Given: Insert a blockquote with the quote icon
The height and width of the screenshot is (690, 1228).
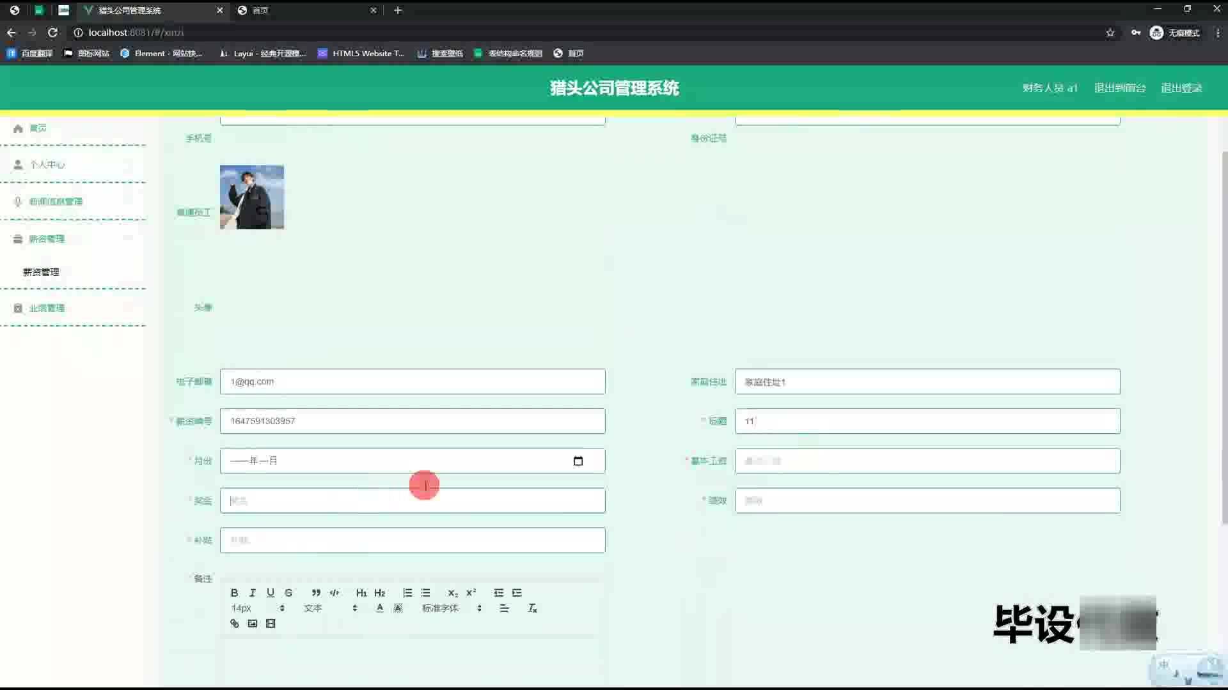Looking at the screenshot, I should pyautogui.click(x=316, y=593).
